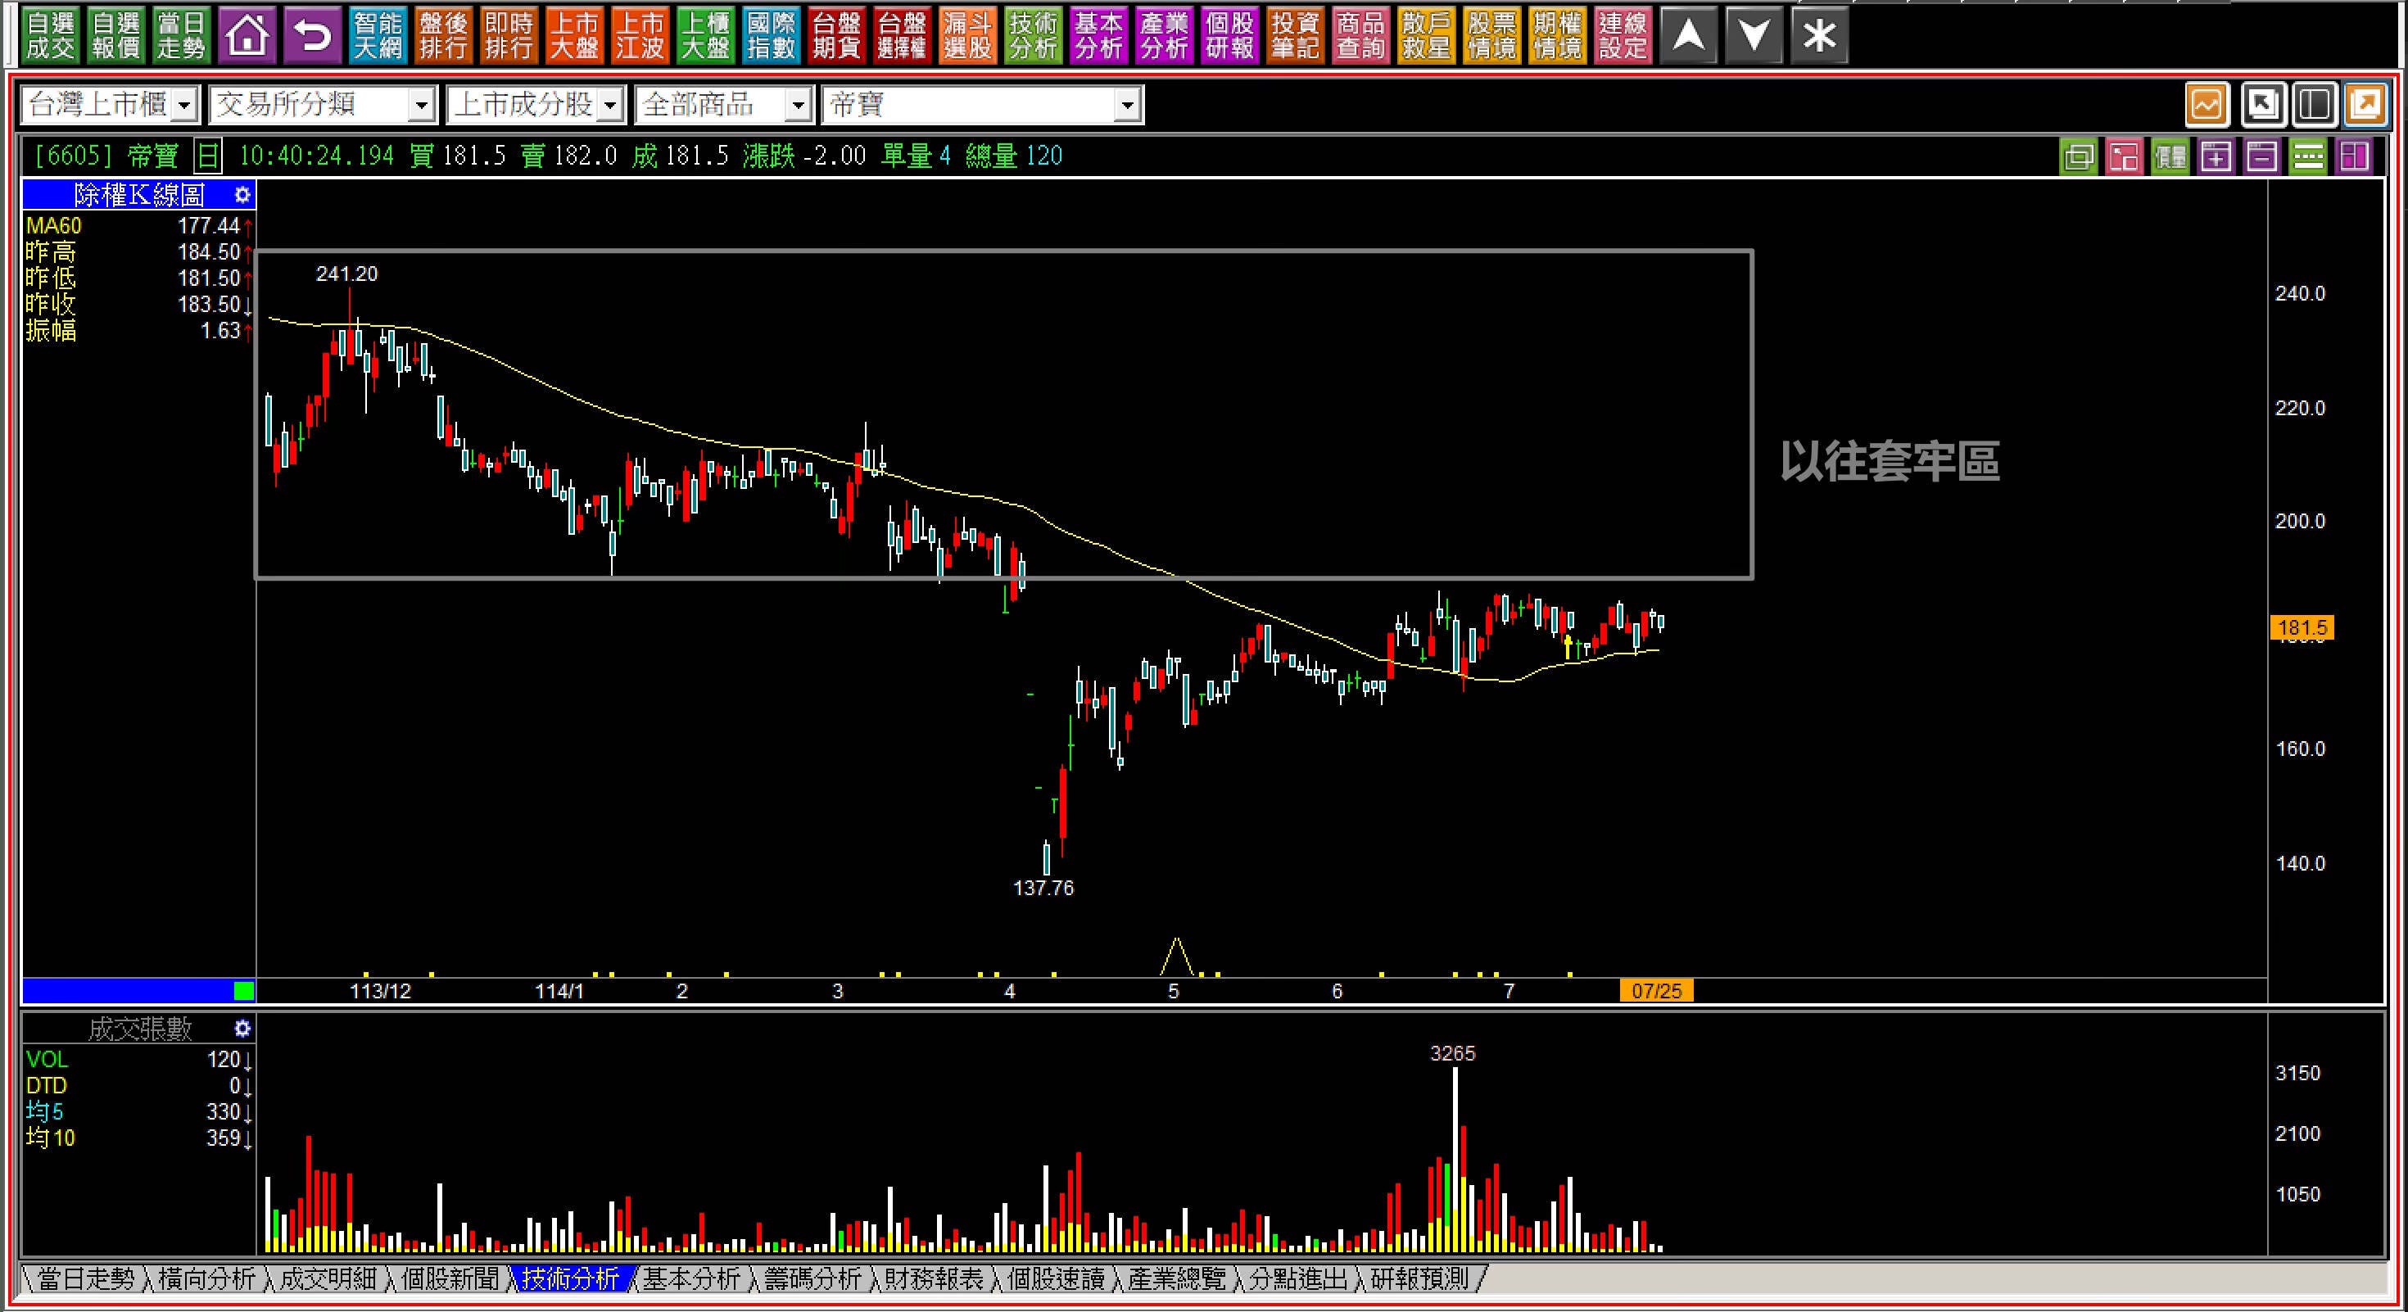Expand the 交易所分類 category dropdown

coord(422,105)
